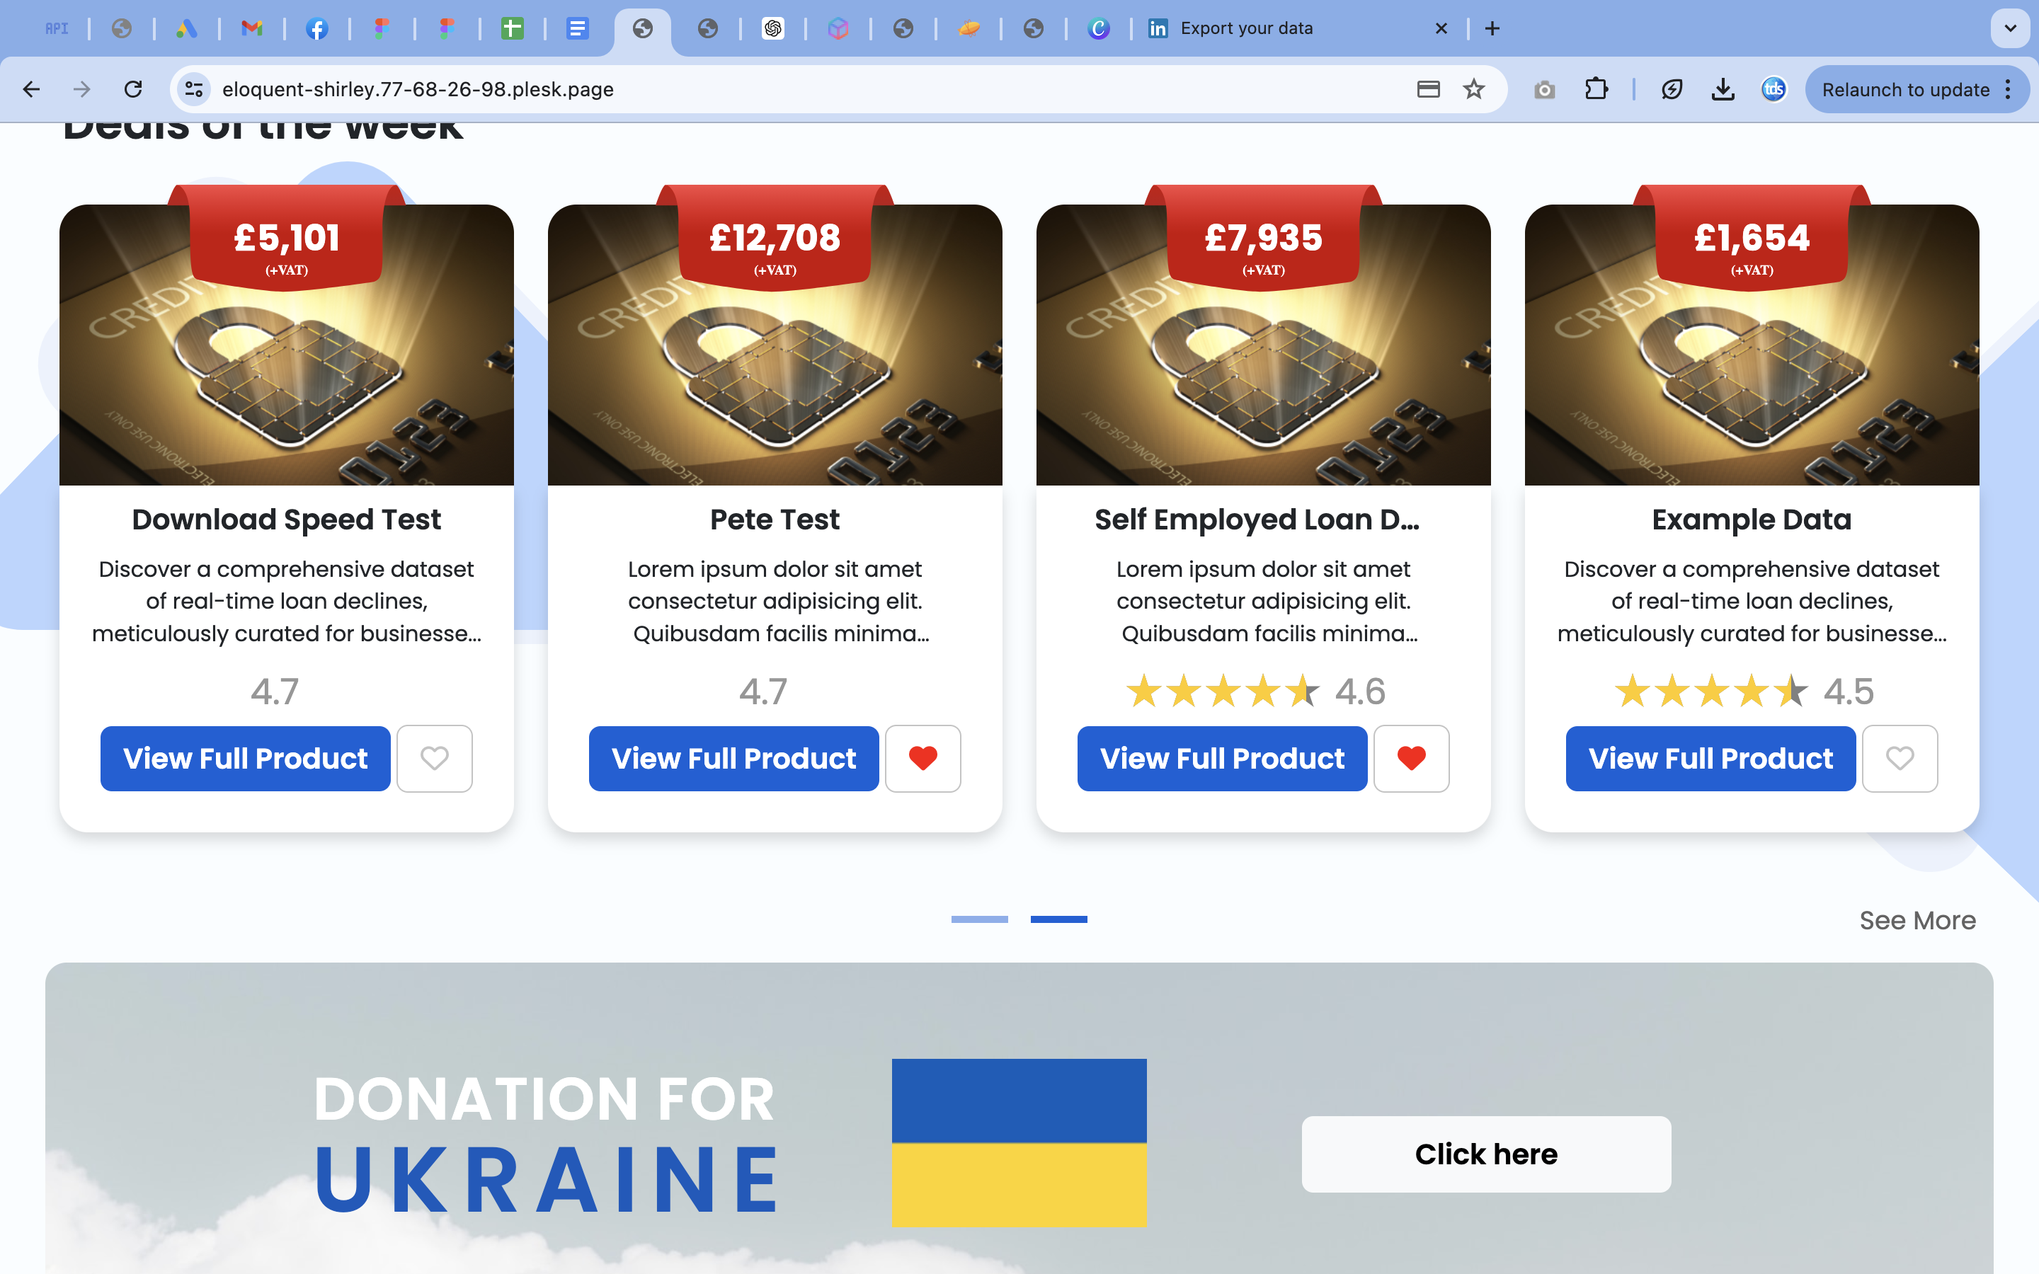Toggle the heart on Example Data card

pos(1900,758)
